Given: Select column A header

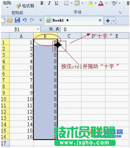Looking at the screenshot, I should click(21, 36).
